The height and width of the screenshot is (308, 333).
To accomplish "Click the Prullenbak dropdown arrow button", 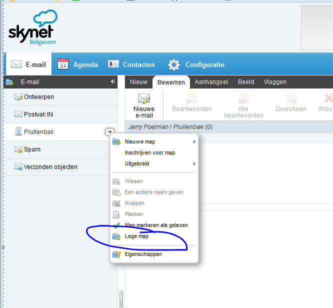I will [x=109, y=132].
